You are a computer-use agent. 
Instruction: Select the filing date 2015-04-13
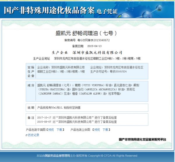pos(94,46)
